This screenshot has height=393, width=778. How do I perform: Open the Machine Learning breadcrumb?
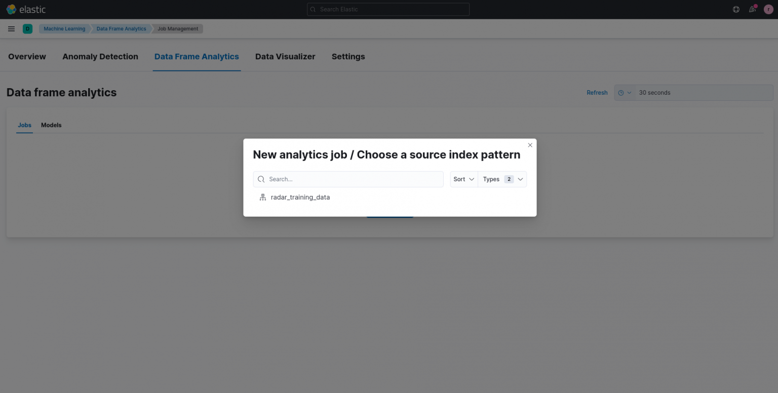64,28
